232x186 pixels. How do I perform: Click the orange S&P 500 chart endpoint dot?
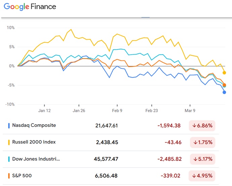[224, 85]
